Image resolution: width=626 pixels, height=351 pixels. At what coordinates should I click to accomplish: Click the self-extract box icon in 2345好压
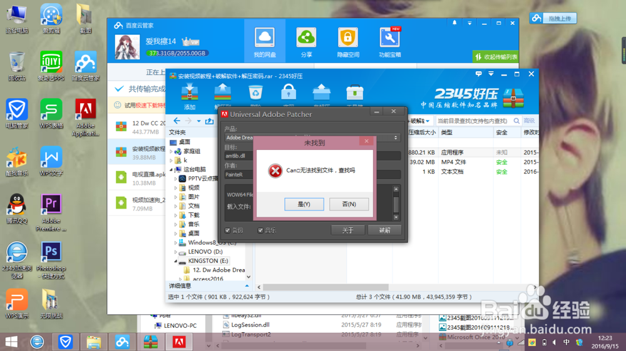pos(321,92)
